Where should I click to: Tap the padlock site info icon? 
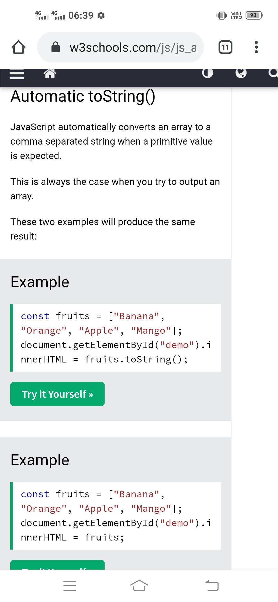(x=56, y=47)
